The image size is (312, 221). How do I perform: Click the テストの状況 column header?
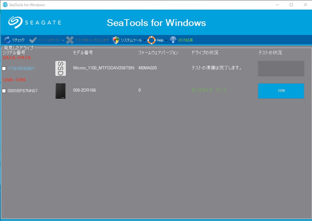pyautogui.click(x=270, y=53)
